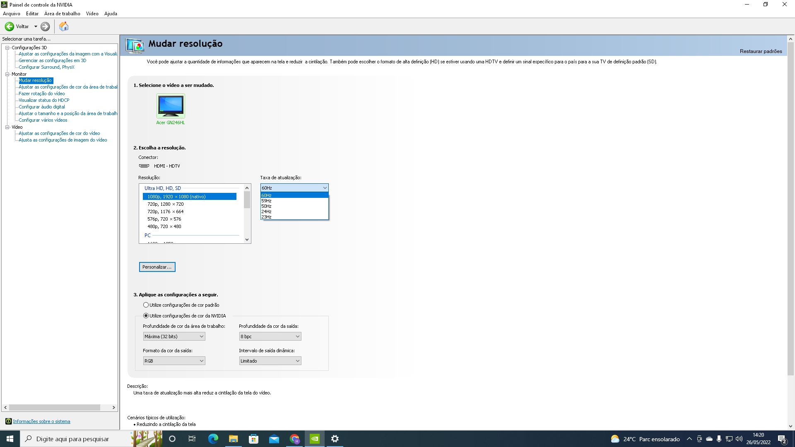Open the home page icon in toolbar

point(64,26)
